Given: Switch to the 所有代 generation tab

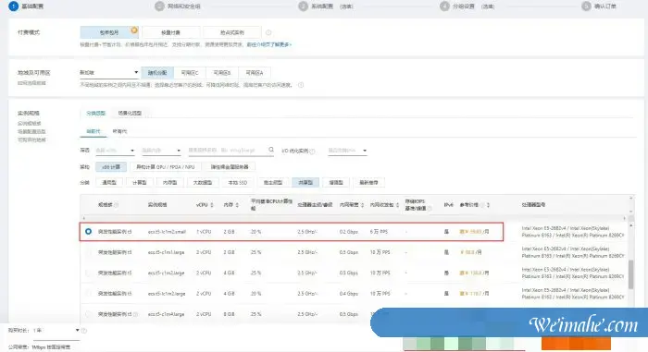Looking at the screenshot, I should (x=119, y=131).
